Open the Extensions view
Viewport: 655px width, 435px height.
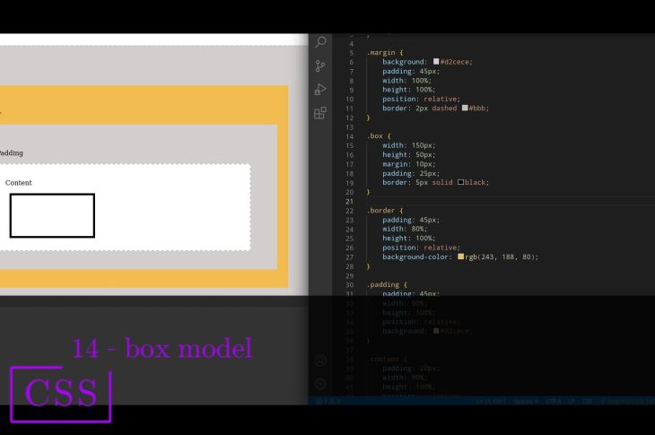[320, 113]
